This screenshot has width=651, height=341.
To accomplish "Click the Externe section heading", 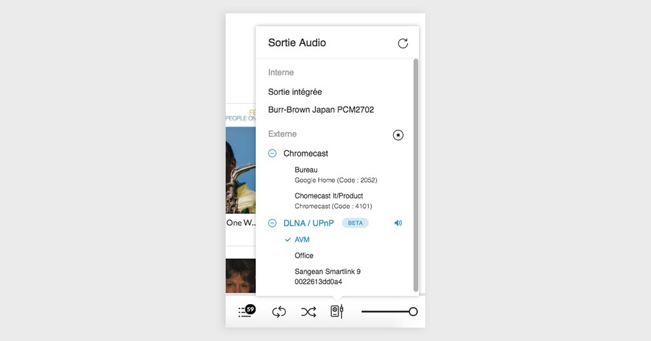I will pyautogui.click(x=282, y=134).
